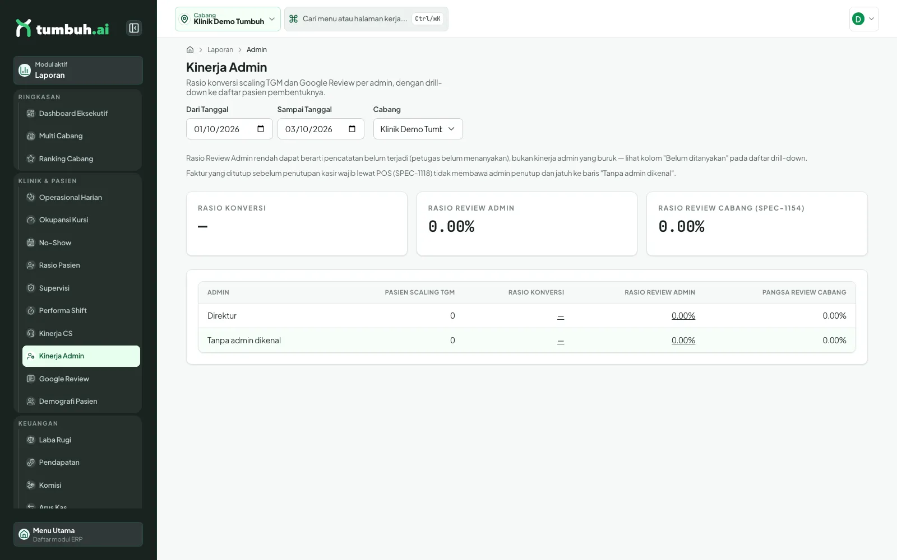
Task: Open Pendapatan report
Action: click(81, 463)
